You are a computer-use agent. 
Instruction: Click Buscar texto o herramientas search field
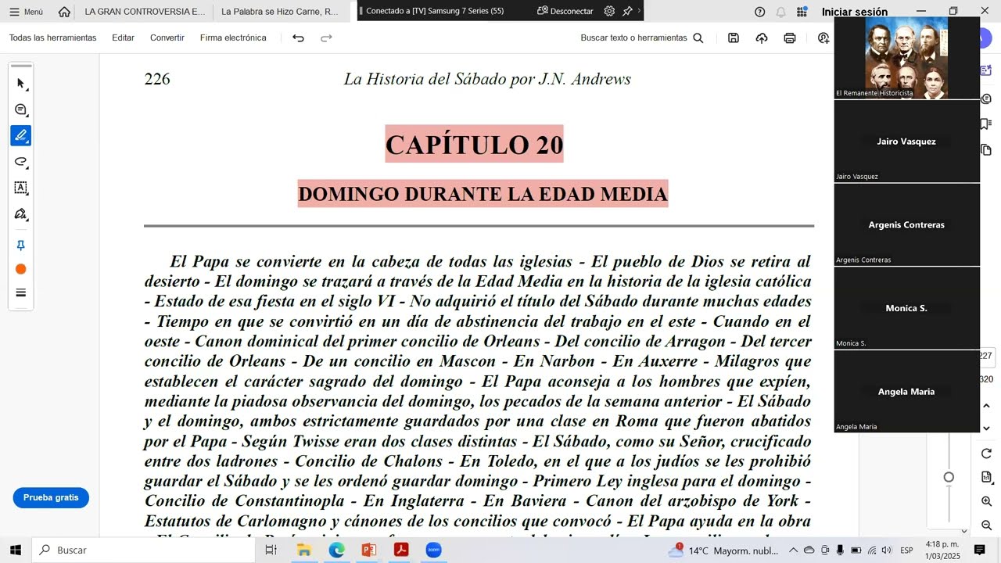642,38
